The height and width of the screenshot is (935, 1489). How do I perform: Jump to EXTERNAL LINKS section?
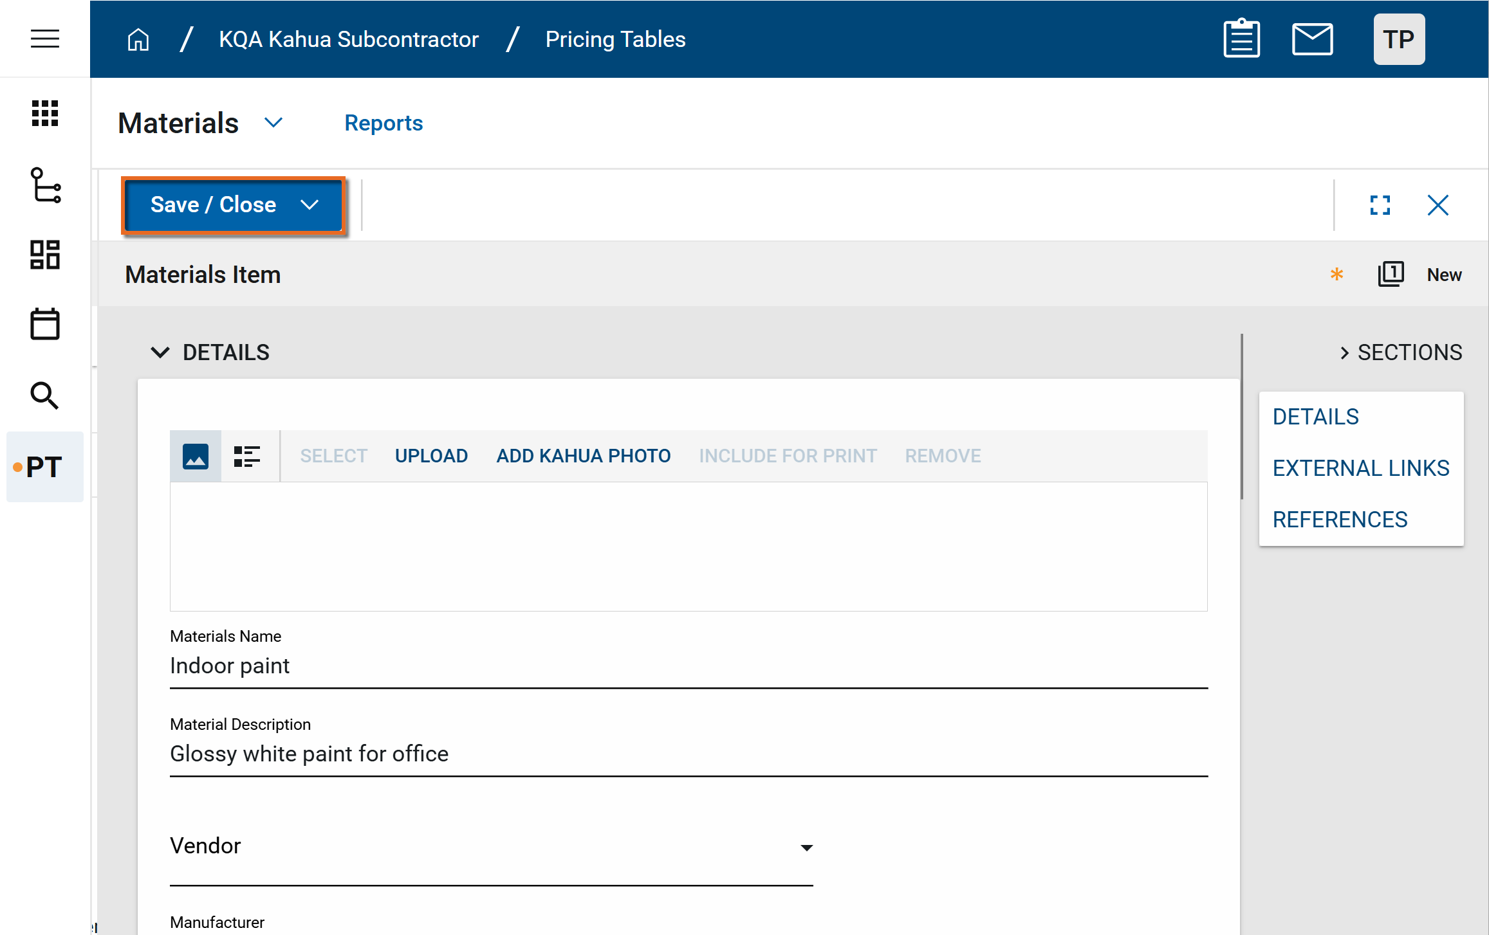(1360, 468)
